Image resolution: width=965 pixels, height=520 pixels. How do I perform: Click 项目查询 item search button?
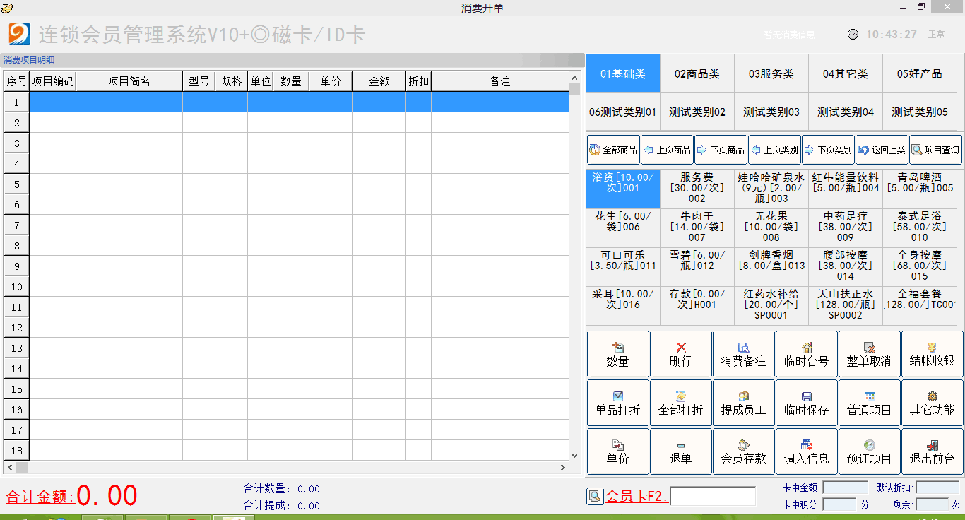tap(935, 150)
